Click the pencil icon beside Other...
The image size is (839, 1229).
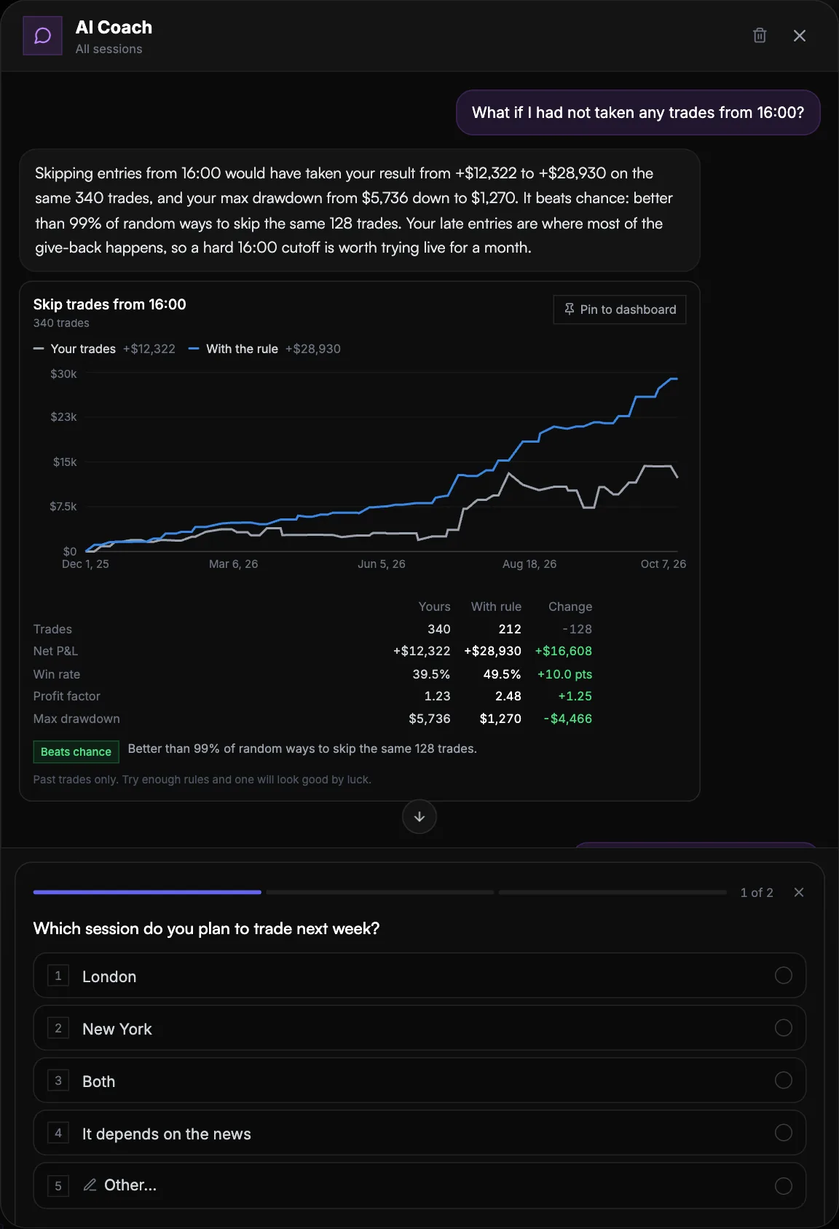[90, 1185]
